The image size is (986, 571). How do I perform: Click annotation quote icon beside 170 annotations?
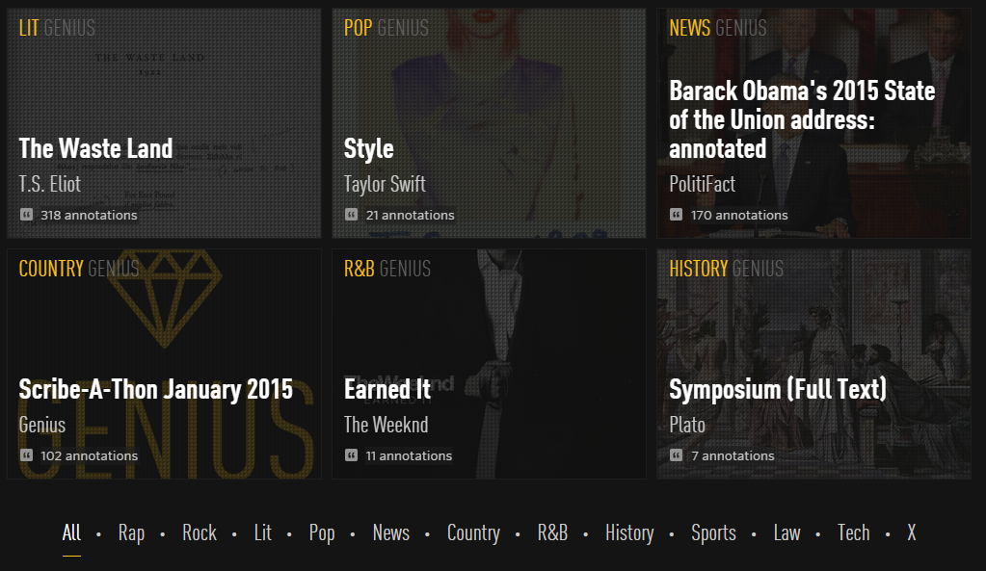point(676,215)
